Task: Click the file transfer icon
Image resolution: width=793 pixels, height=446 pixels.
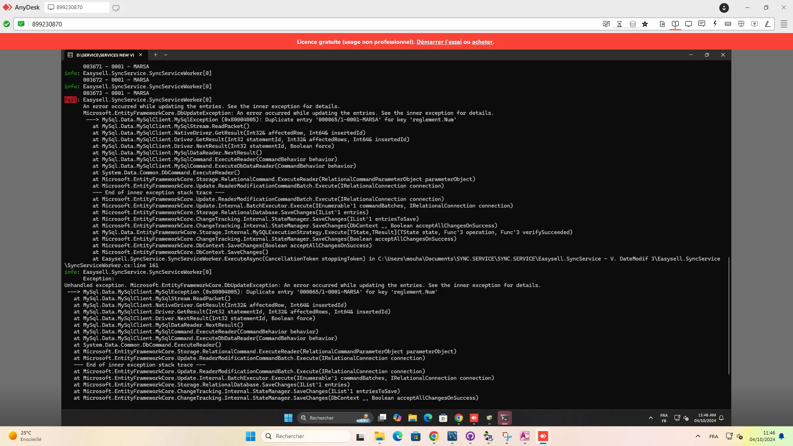Action: click(x=662, y=24)
